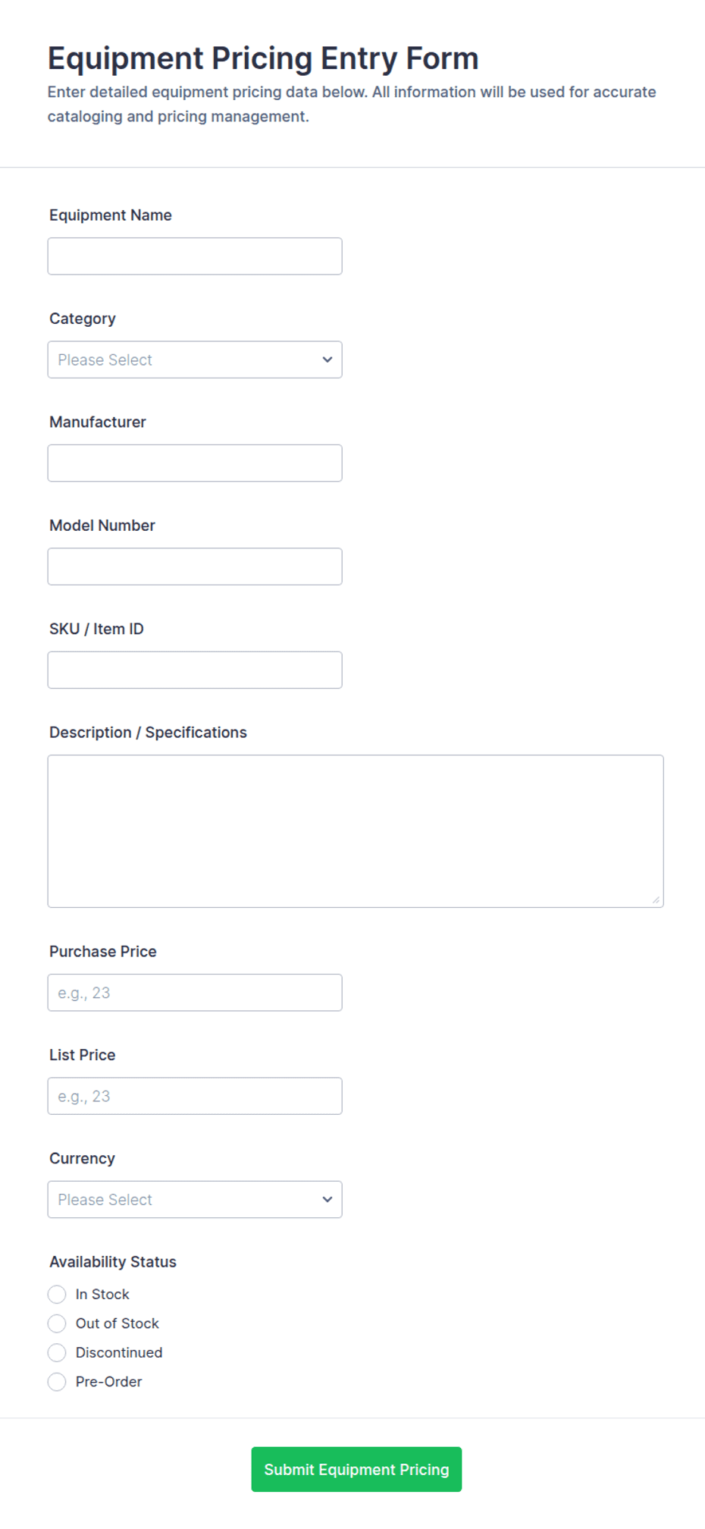The image size is (705, 1529).
Task: Click the Submit Equipment Pricing button
Action: [356, 1469]
